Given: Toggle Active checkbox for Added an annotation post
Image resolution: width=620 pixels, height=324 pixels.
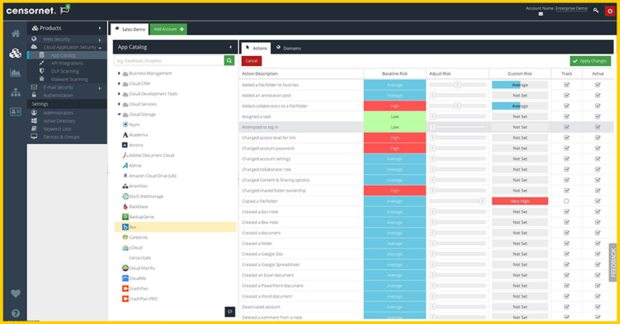Looking at the screenshot, I should tap(598, 95).
